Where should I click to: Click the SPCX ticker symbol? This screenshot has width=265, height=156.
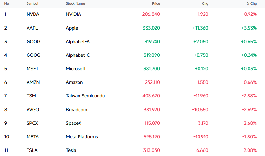[x=32, y=123]
